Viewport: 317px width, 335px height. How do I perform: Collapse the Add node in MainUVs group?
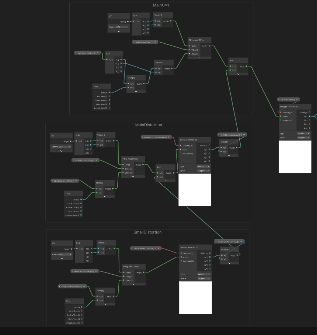click(238, 74)
